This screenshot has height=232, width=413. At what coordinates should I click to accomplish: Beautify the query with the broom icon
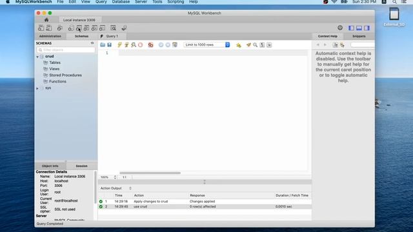click(x=248, y=44)
